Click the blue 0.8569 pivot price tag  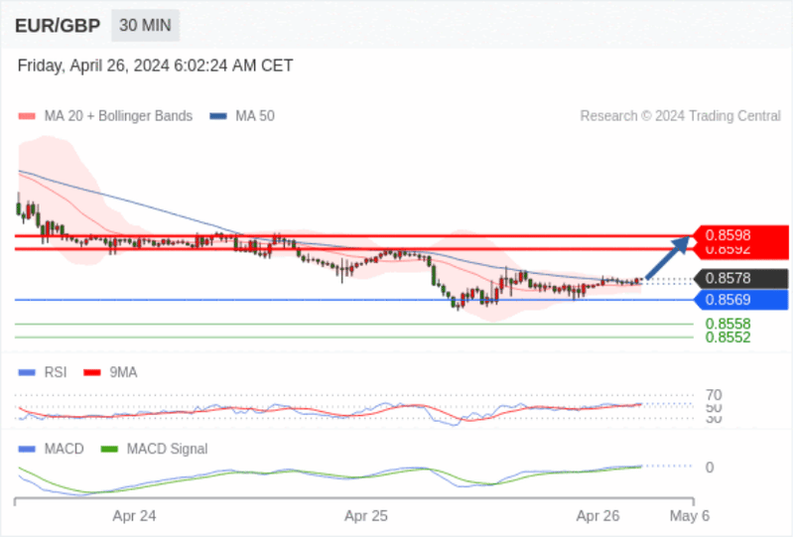click(740, 300)
